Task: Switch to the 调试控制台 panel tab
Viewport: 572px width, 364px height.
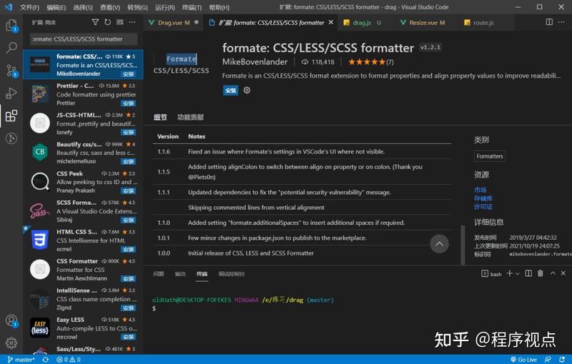Action: pyautogui.click(x=231, y=274)
